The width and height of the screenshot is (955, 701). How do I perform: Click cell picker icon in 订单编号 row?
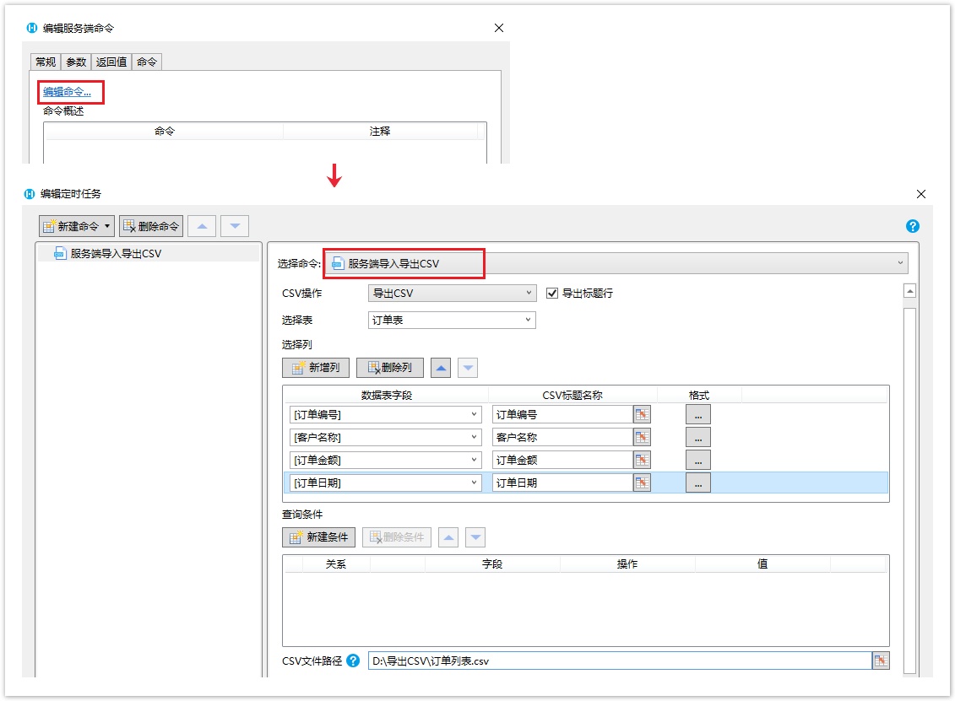pos(643,414)
